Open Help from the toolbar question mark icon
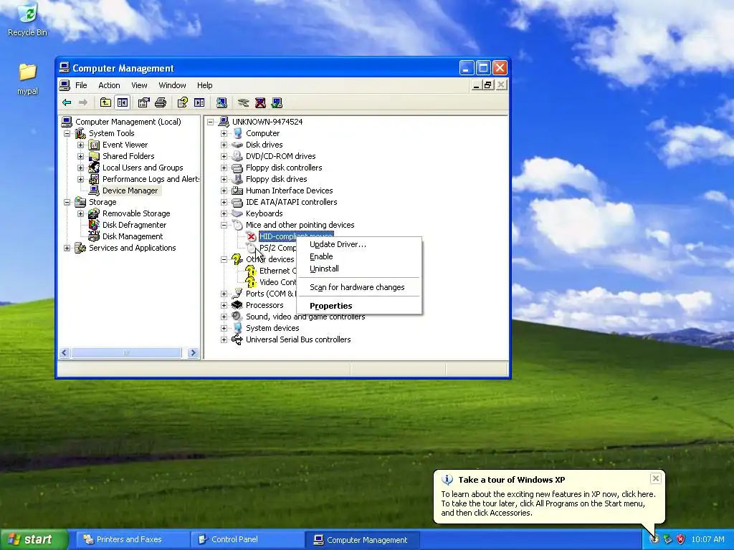The height and width of the screenshot is (550, 734). pos(183,102)
